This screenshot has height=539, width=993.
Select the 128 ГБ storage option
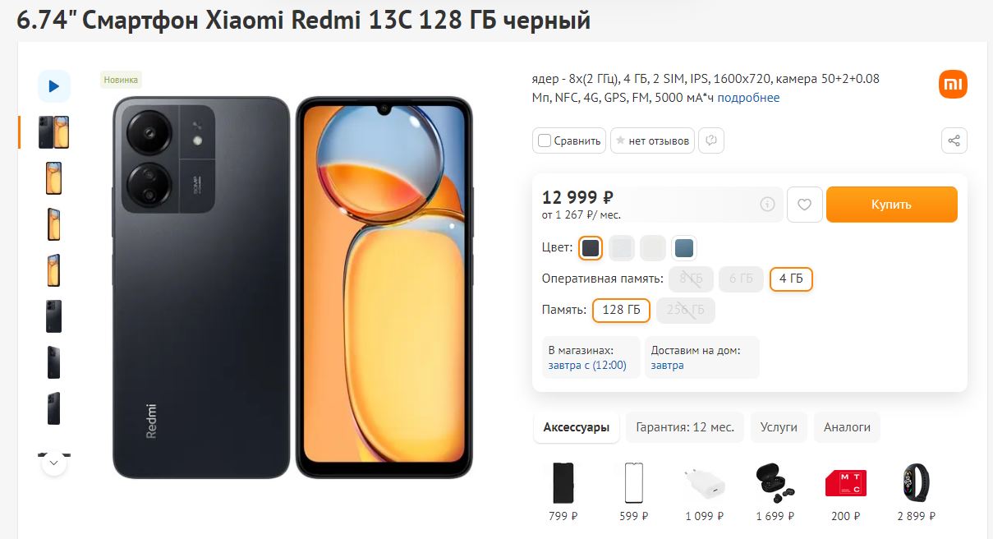(621, 310)
